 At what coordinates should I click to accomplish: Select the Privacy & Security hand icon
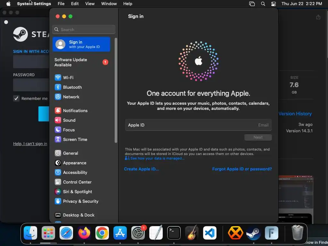click(x=58, y=201)
